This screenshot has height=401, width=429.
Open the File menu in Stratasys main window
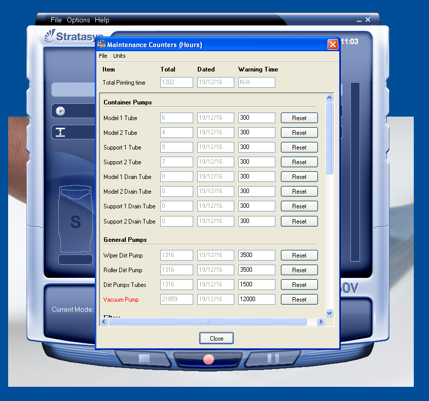coord(56,20)
